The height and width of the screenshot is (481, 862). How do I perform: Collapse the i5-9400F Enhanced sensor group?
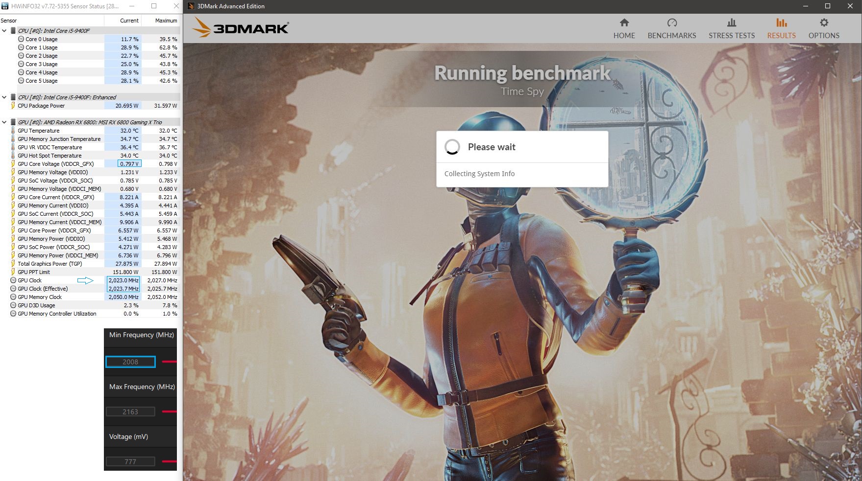click(4, 97)
